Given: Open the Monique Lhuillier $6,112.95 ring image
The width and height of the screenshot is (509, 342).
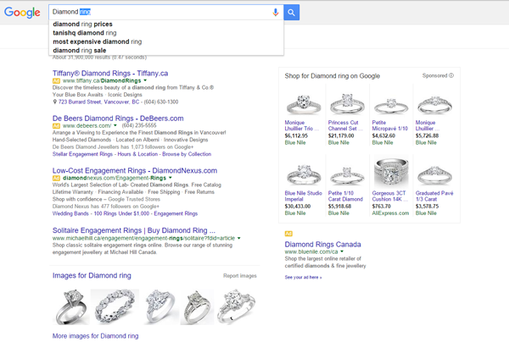Looking at the screenshot, I should click(x=300, y=102).
